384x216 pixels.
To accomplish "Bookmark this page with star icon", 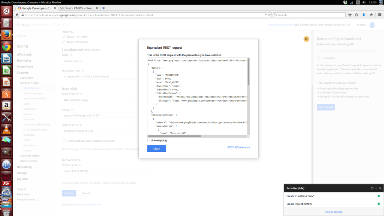I will (350, 15).
